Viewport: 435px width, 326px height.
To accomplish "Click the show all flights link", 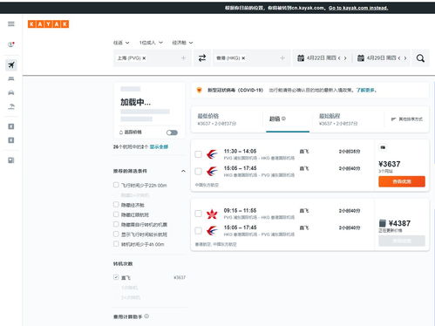I will pyautogui.click(x=159, y=146).
